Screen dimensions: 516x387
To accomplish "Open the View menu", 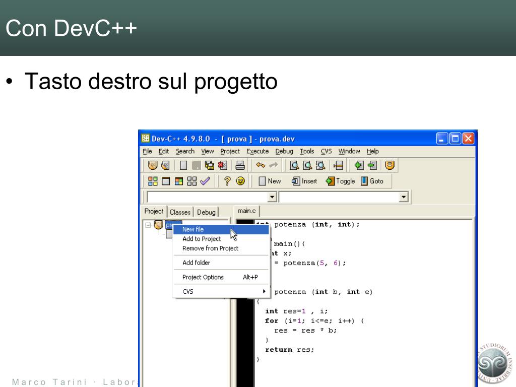I will (207, 151).
